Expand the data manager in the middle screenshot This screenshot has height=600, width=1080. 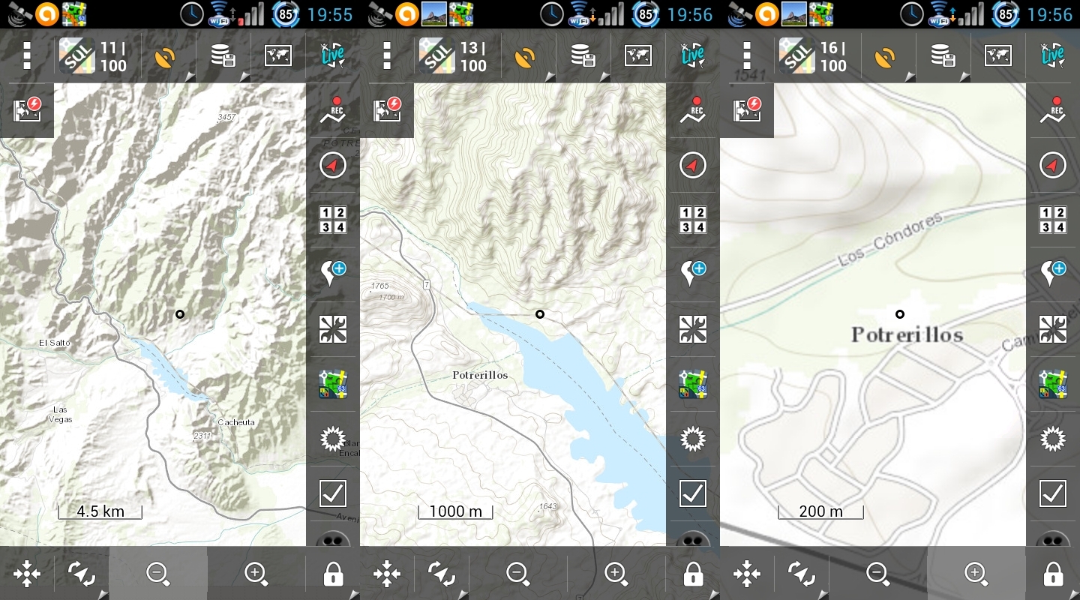(x=583, y=57)
